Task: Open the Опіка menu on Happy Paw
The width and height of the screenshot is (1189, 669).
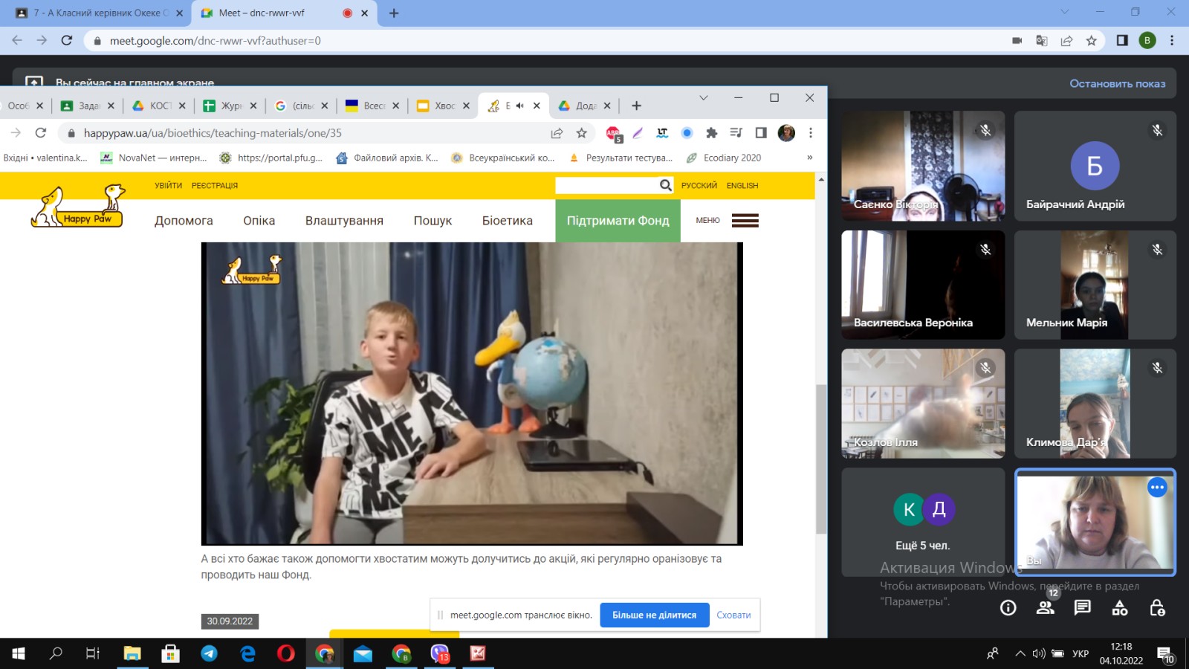Action: [259, 221]
